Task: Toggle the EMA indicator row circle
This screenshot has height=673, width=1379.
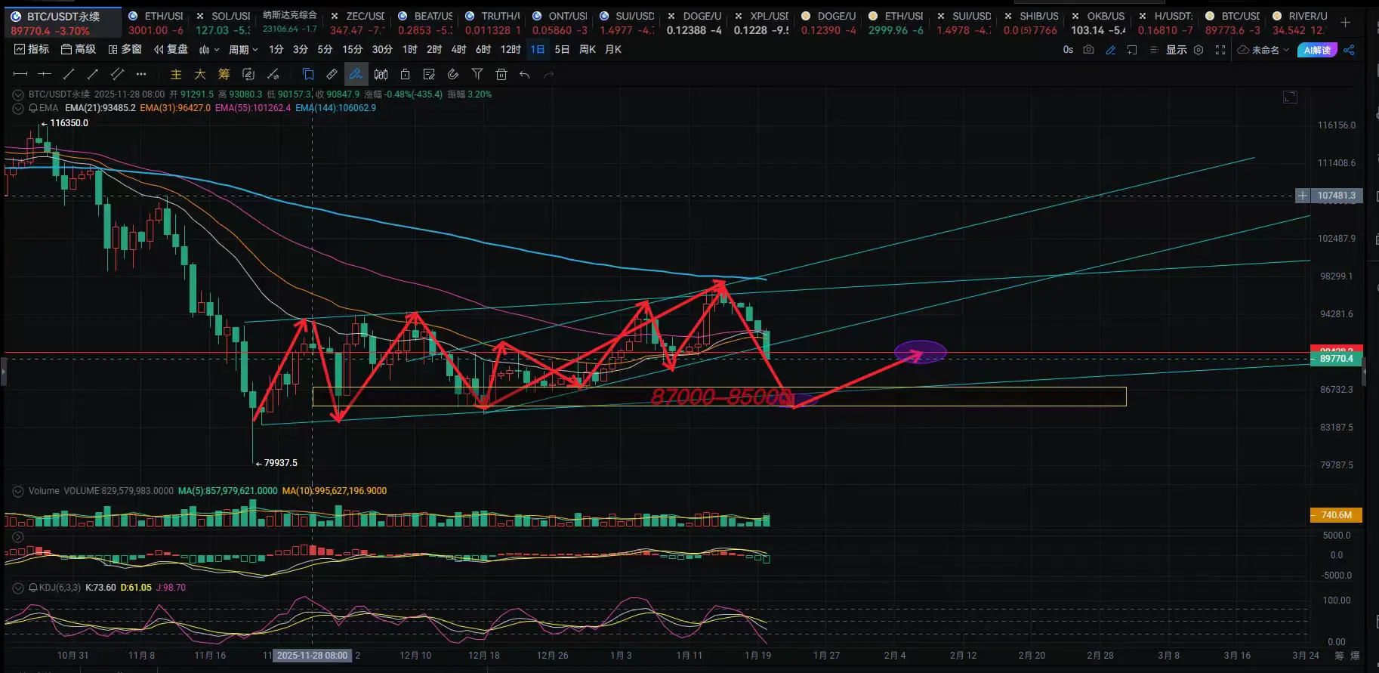Action: pyautogui.click(x=18, y=108)
